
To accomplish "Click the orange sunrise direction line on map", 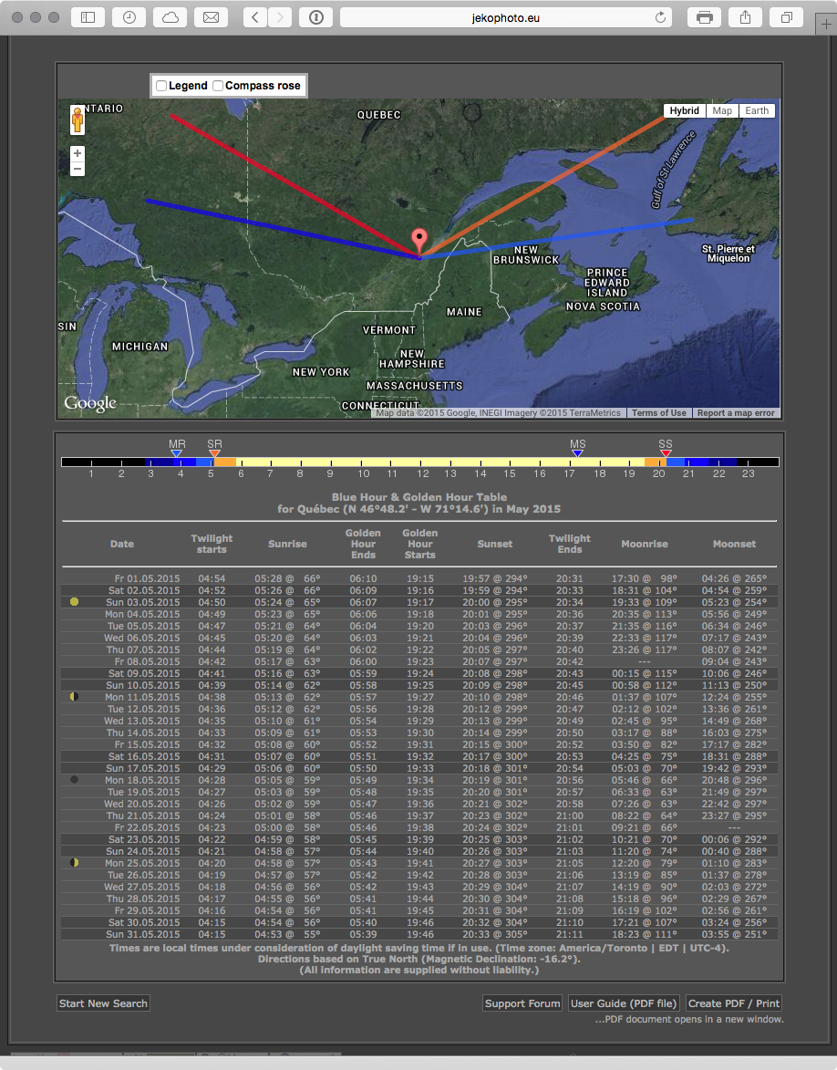I will click(542, 187).
